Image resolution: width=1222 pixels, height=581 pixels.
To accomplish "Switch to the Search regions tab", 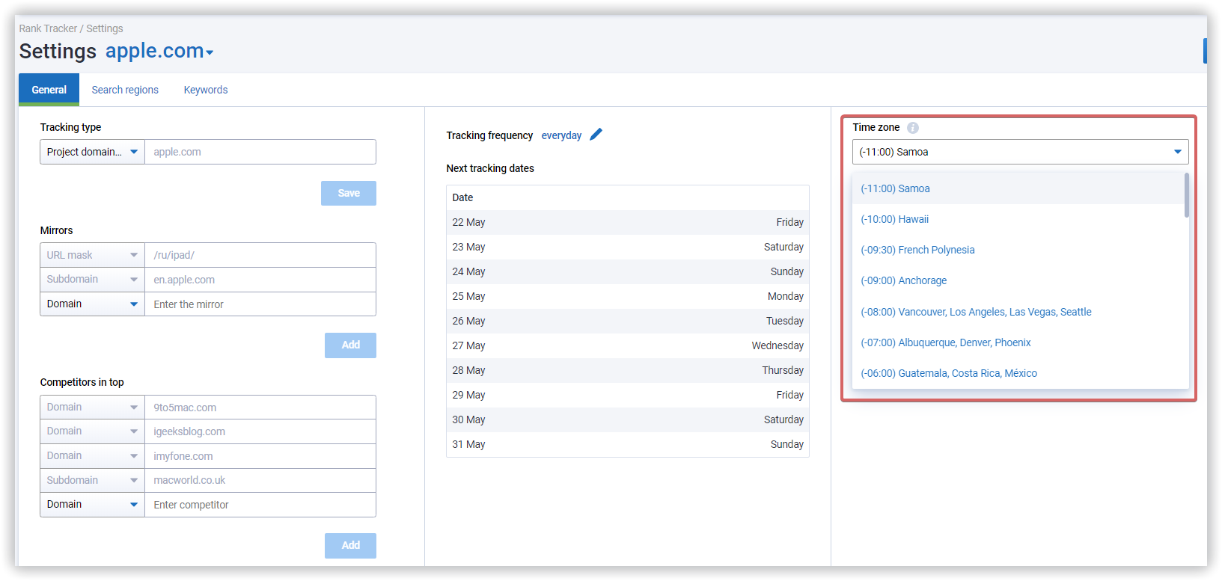I will [x=125, y=90].
